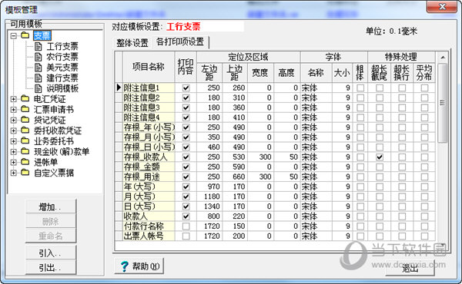Expand the 贷记凭证 tree node
The width and height of the screenshot is (462, 284).
(x=14, y=120)
